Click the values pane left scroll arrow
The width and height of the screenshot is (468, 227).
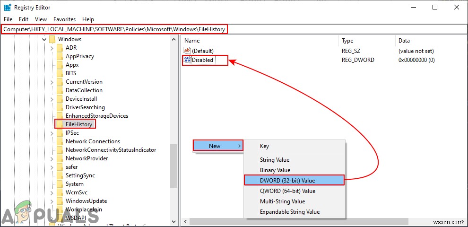pos(185,222)
